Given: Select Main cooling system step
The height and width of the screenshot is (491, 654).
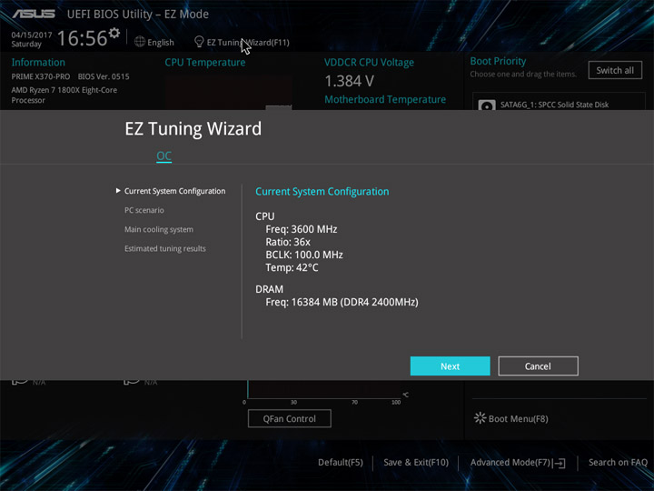Looking at the screenshot, I should [158, 229].
